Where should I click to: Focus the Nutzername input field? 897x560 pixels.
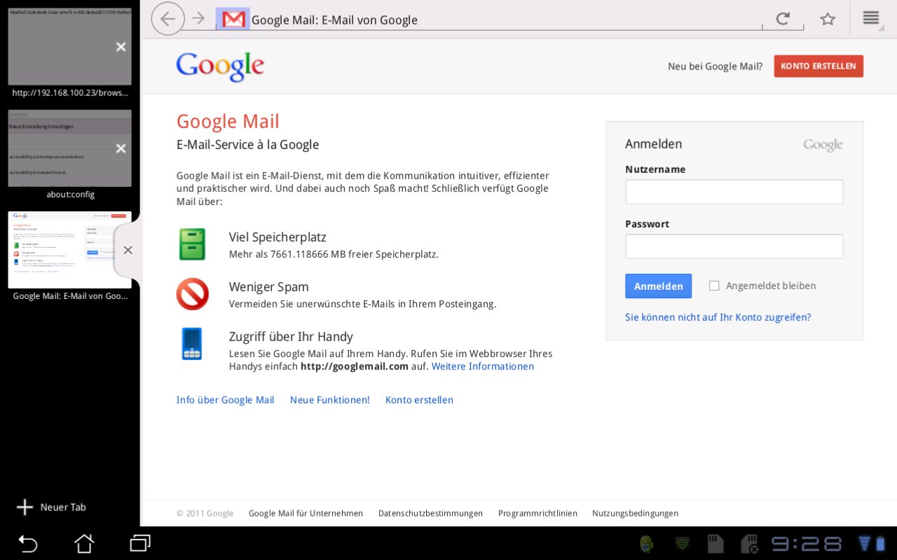click(734, 192)
